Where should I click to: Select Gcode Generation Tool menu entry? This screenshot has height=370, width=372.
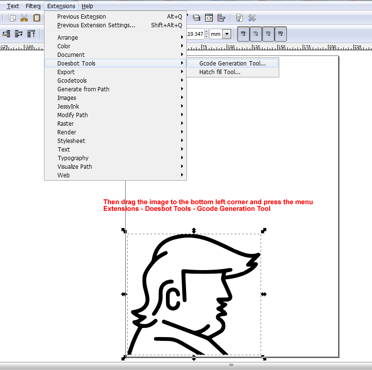click(232, 64)
